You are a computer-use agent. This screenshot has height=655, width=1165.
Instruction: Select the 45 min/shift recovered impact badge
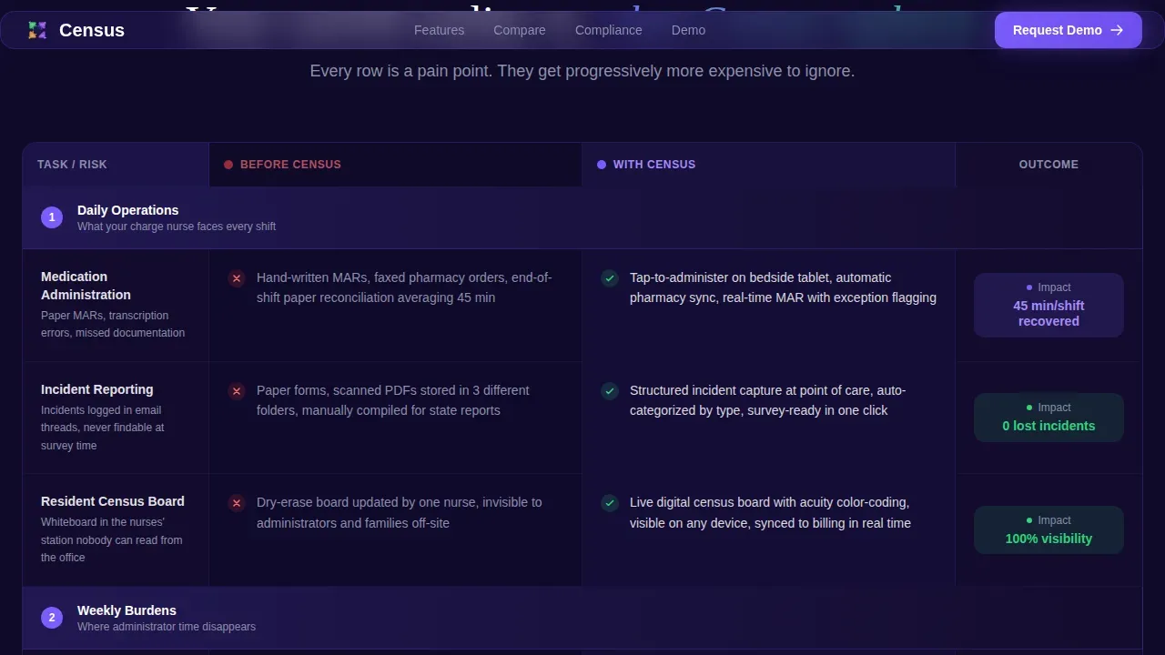[x=1048, y=305]
